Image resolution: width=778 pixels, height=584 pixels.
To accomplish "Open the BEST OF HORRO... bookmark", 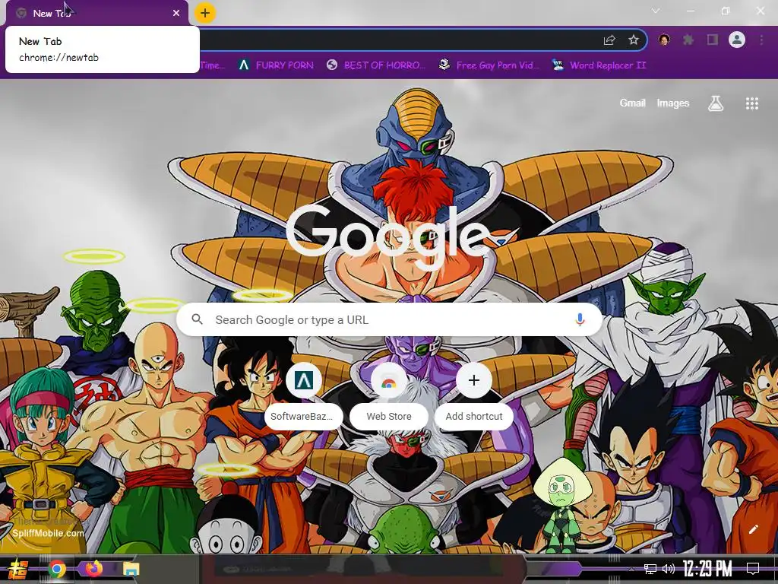I will [376, 65].
